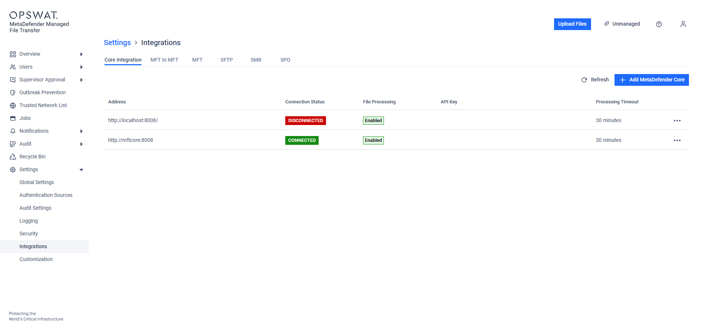Click Enabled badge in mftcore row

tap(373, 140)
